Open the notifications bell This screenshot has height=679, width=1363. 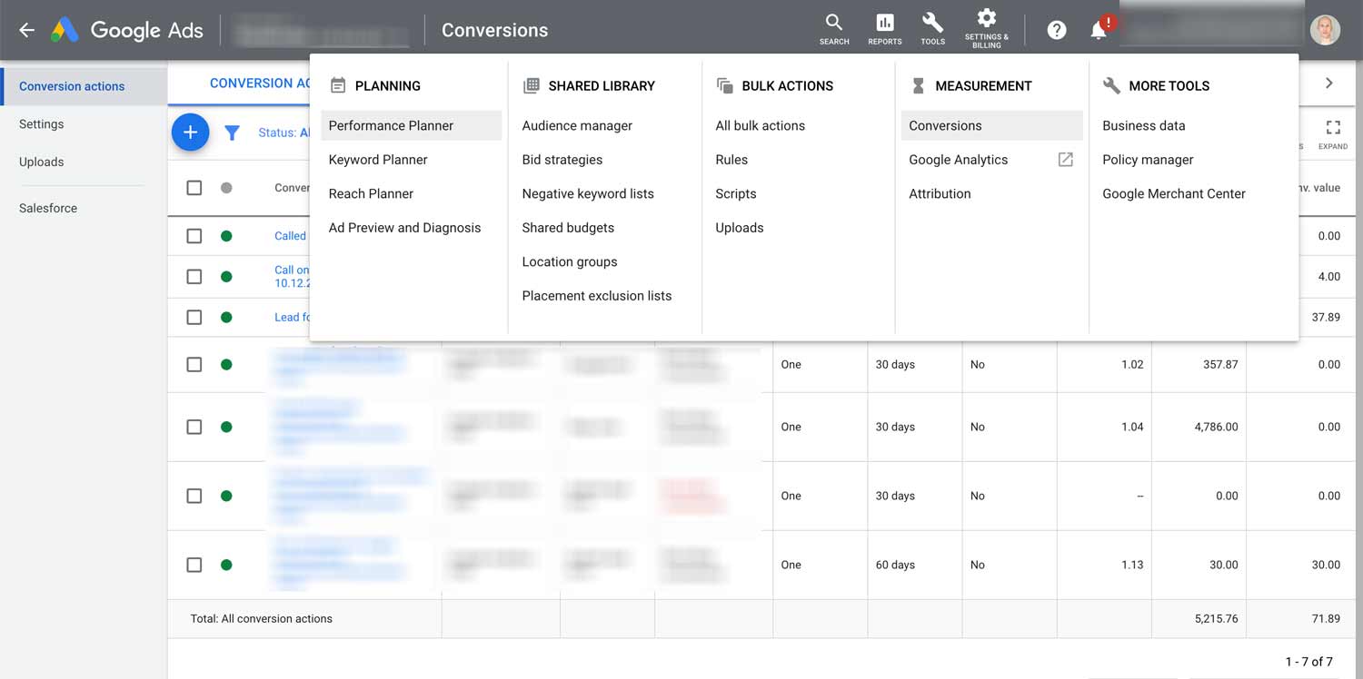(1098, 29)
